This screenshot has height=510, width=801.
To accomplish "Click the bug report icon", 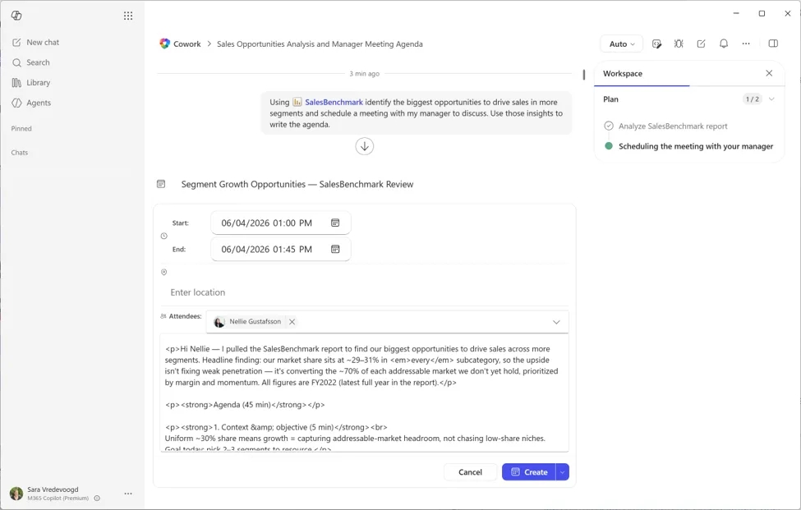I will pyautogui.click(x=679, y=44).
